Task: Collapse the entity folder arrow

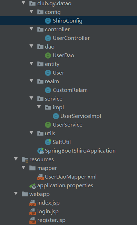Action: click(31, 63)
